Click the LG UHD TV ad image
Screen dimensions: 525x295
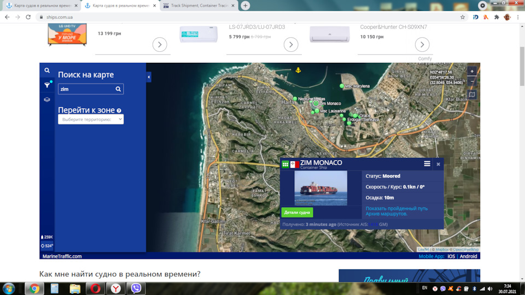coord(67,34)
